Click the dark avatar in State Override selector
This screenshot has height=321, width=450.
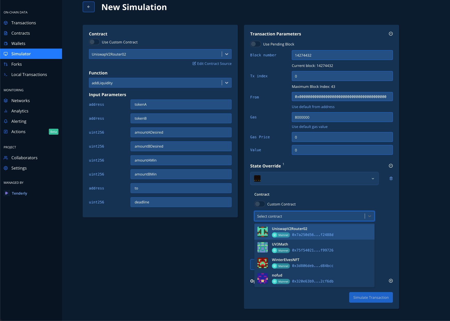(x=257, y=178)
